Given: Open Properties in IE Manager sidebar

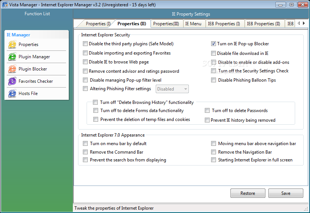Looking at the screenshot, I should point(36,45).
